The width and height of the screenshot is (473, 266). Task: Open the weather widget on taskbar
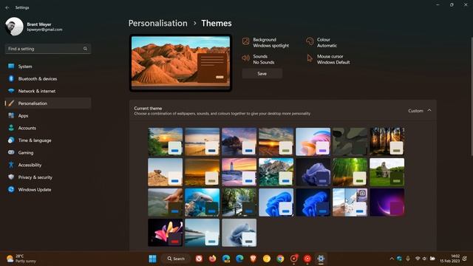click(21, 259)
